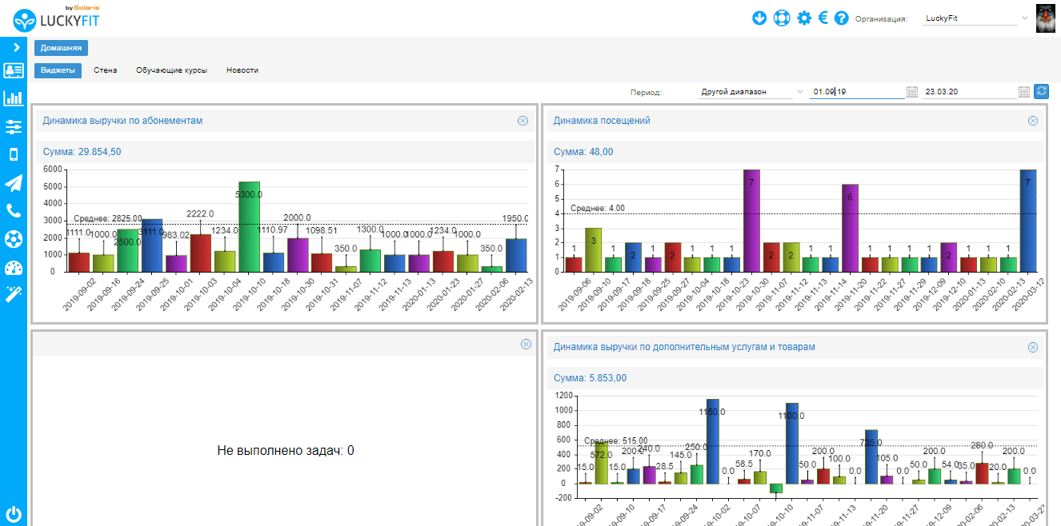Image resolution: width=1061 pixels, height=526 pixels.
Task: Open calendar picker for the end date
Action: (1024, 92)
